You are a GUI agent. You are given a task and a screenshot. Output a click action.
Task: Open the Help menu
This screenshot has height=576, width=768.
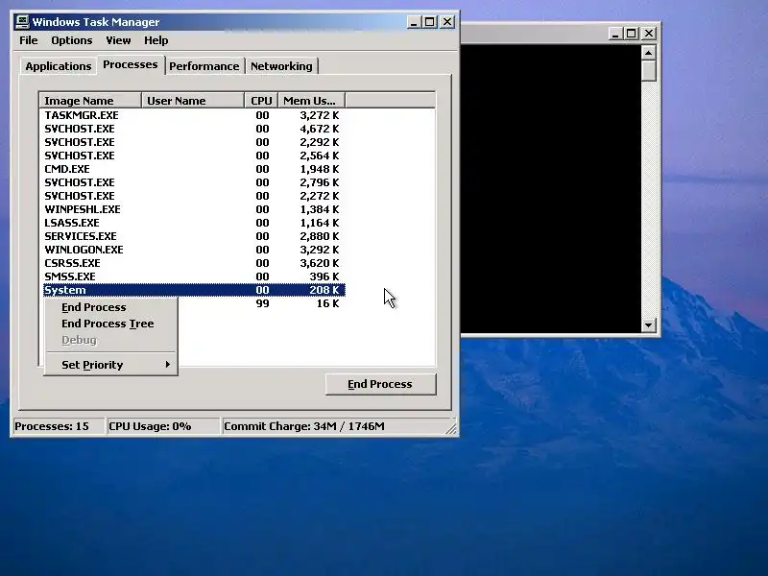(x=156, y=40)
